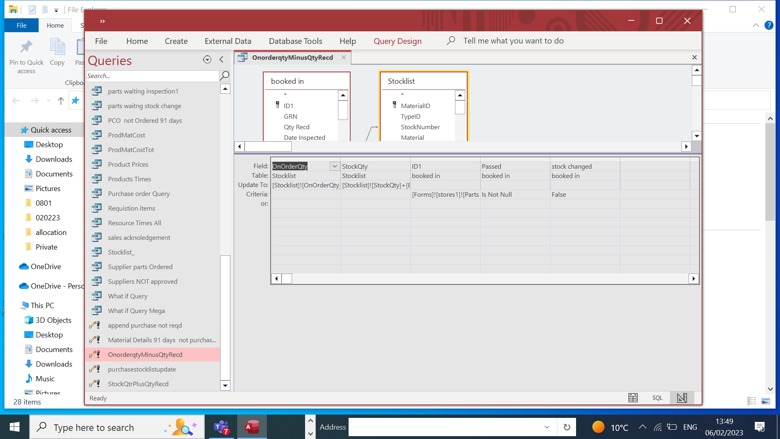Open the OnOrderQty field dropdown
This screenshot has width=780, height=439.
(x=334, y=166)
